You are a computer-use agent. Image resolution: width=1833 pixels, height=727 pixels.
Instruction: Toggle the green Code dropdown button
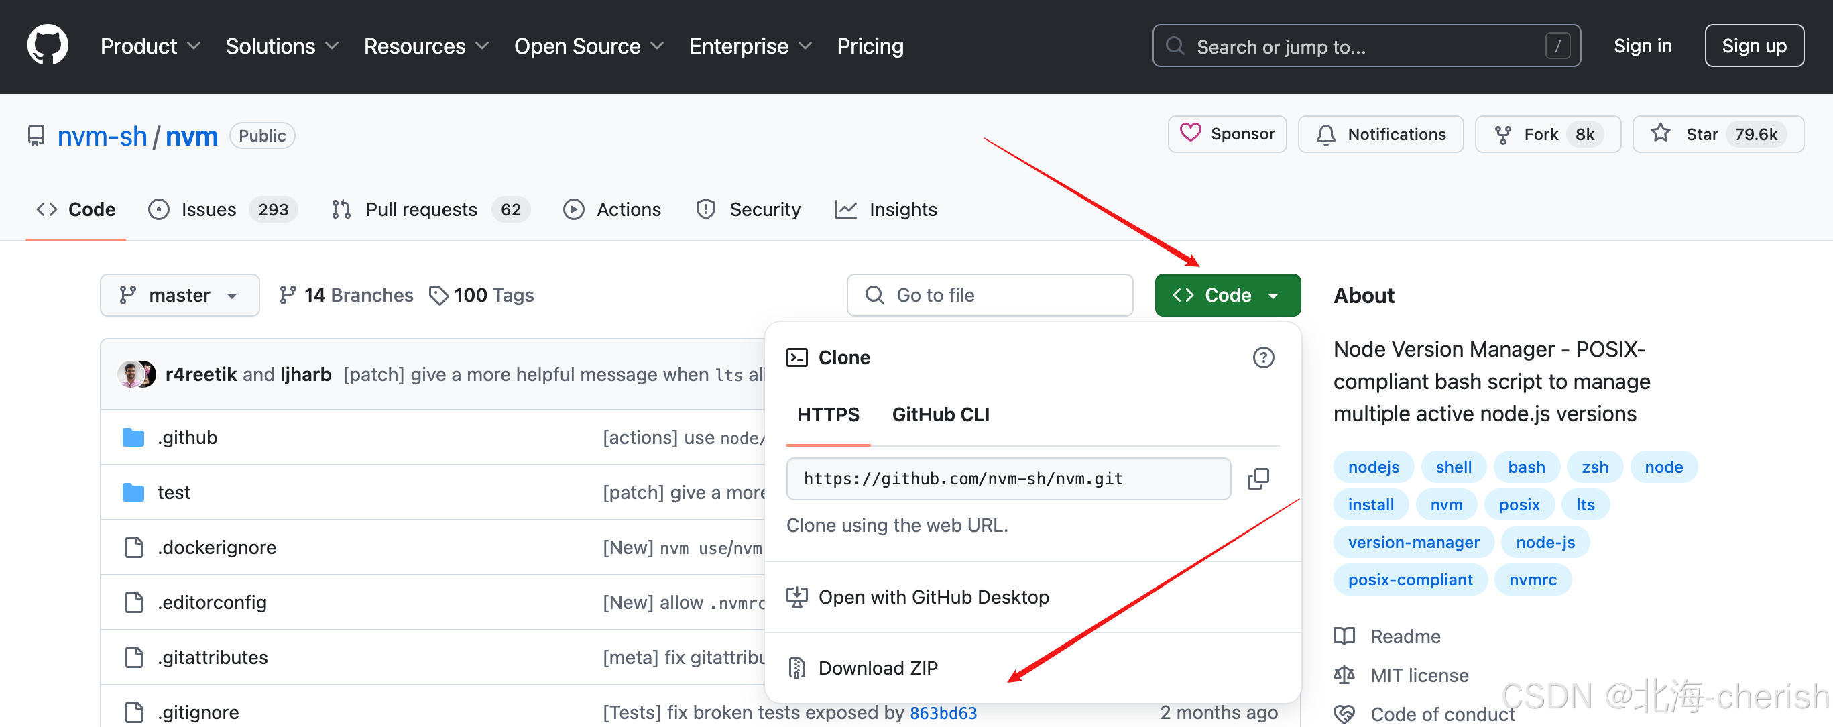pos(1228,296)
